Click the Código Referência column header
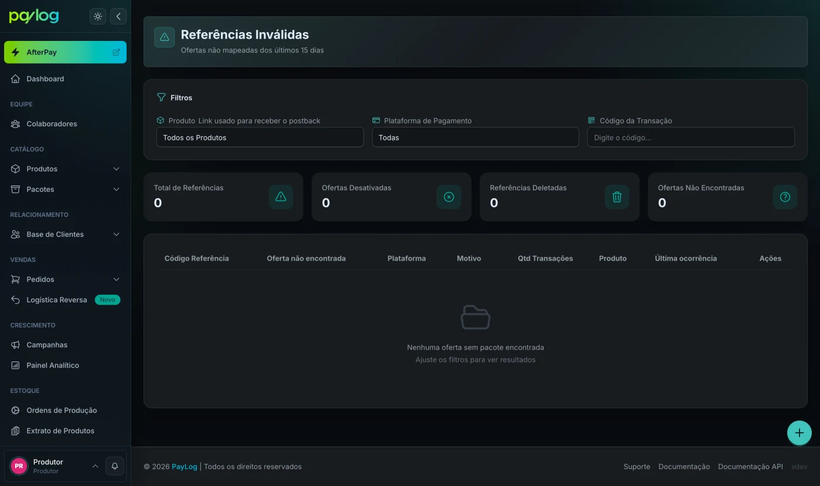 click(x=197, y=258)
